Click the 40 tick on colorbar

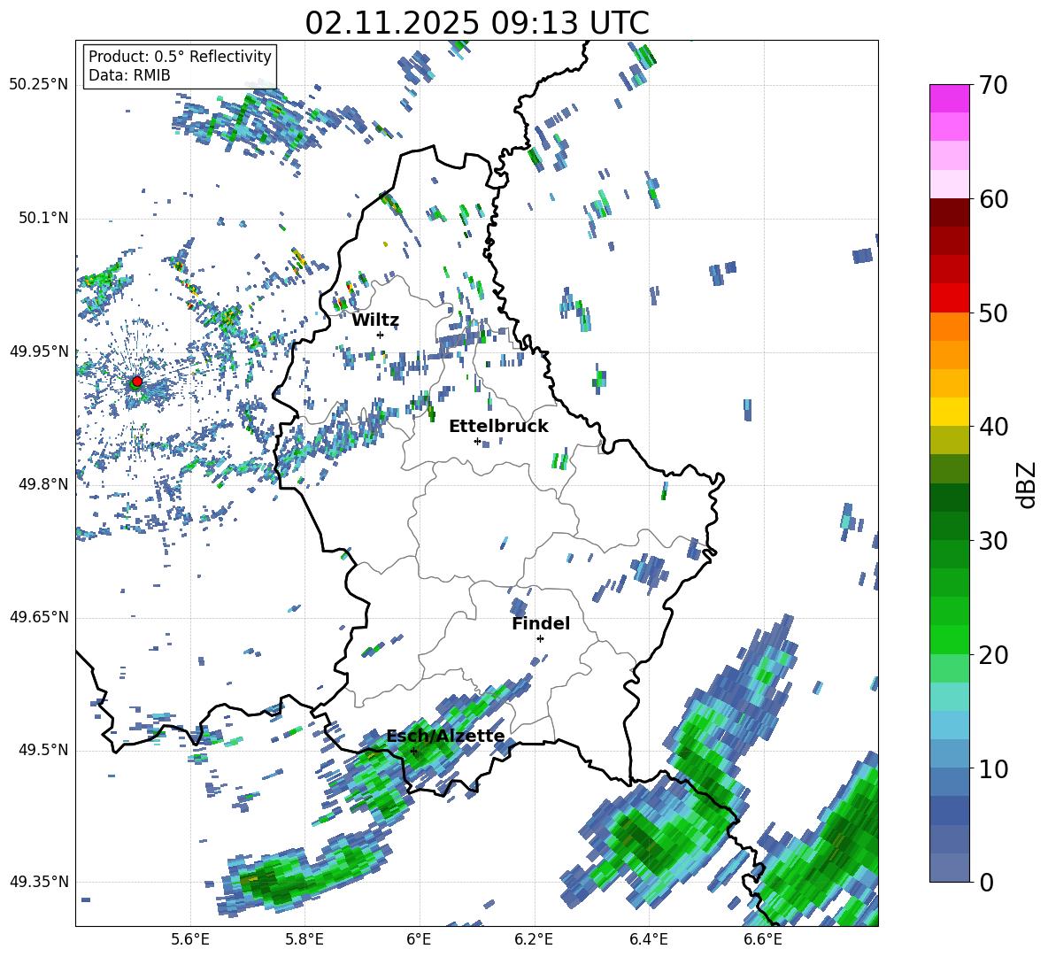993,427
